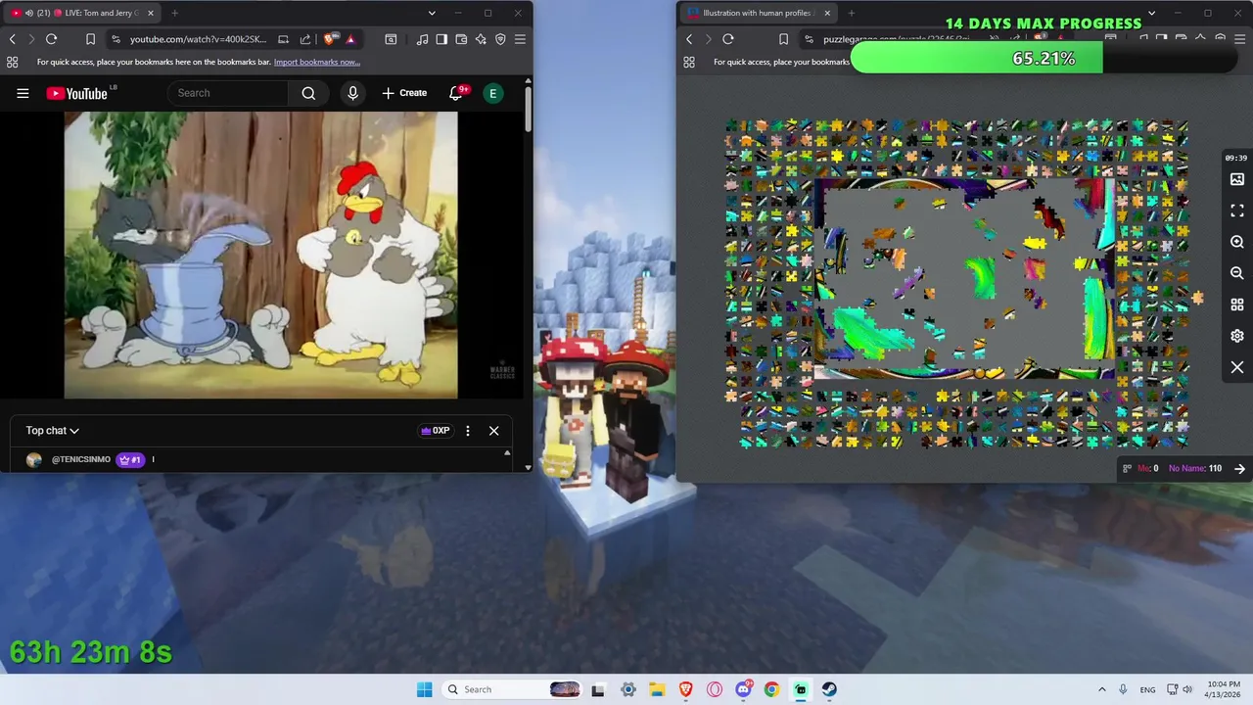The height and width of the screenshot is (705, 1253).
Task: Reload the puzzlegarage page
Action: [727, 39]
